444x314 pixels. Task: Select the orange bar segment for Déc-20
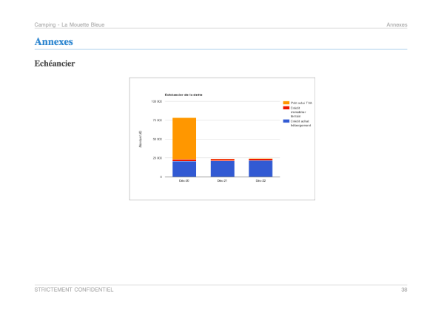pyautogui.click(x=184, y=138)
